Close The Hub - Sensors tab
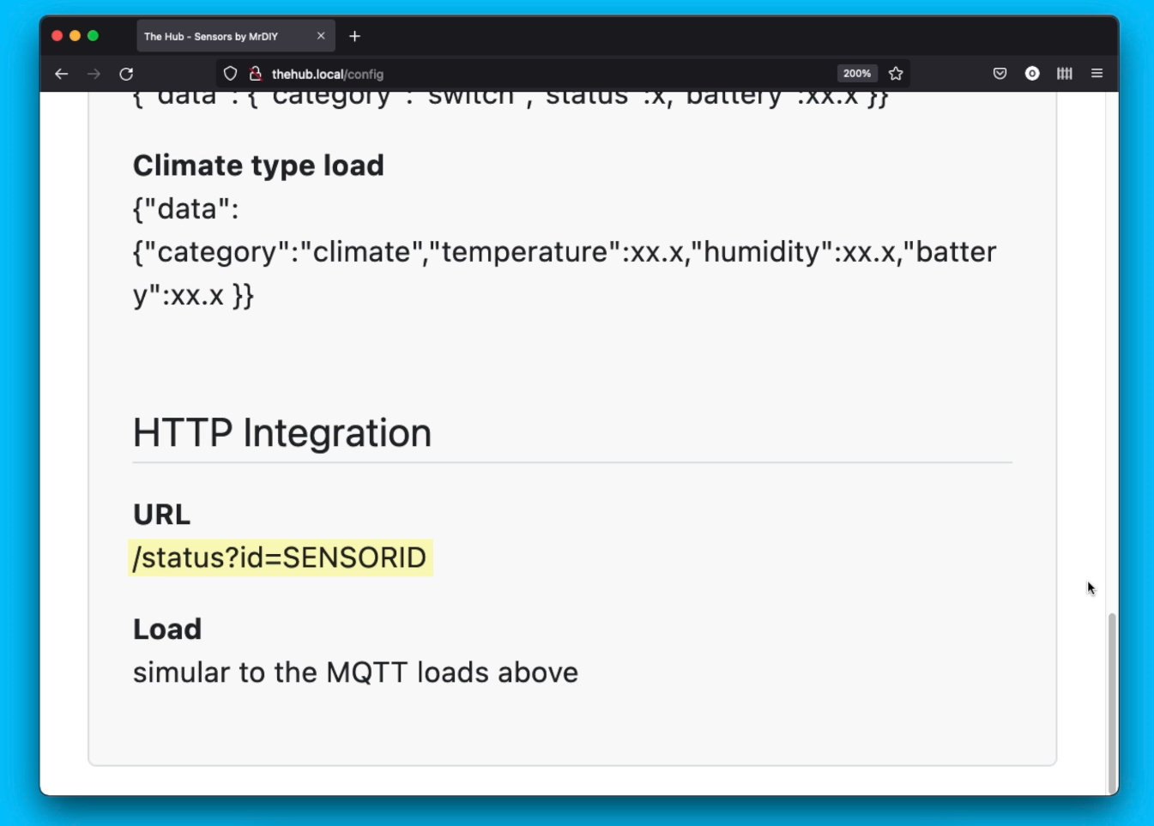 tap(321, 35)
